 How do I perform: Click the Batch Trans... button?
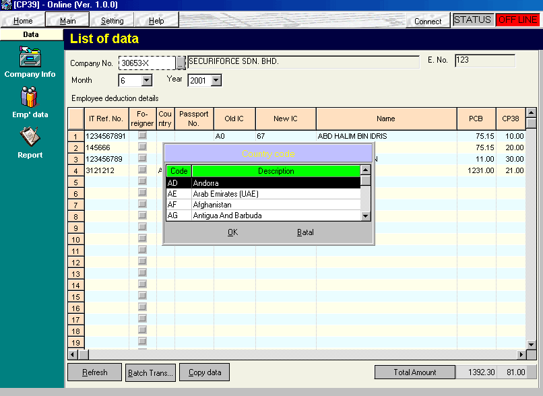(150, 372)
